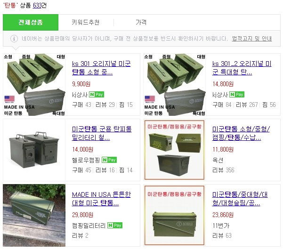Image resolution: width=283 pixels, height=250 pixels.
Task: Open the 가격 tab
Action: coord(141,22)
